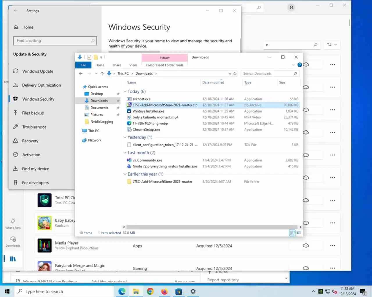Open the Share ribbon tab
This screenshot has height=297, width=372.
tap(117, 65)
